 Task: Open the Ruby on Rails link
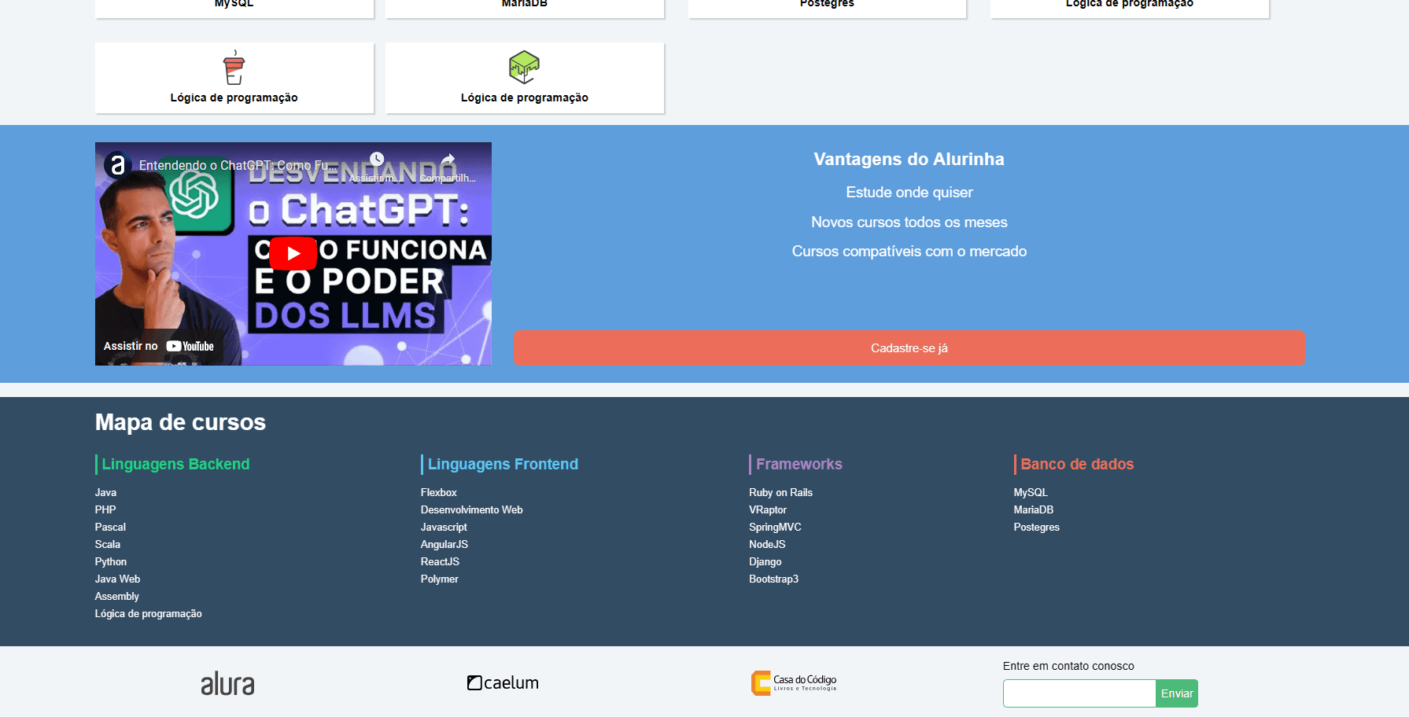(x=780, y=492)
